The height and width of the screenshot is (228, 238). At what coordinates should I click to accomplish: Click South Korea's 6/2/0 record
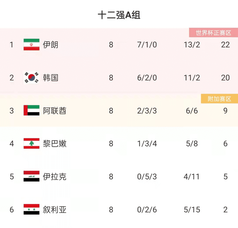147,78
